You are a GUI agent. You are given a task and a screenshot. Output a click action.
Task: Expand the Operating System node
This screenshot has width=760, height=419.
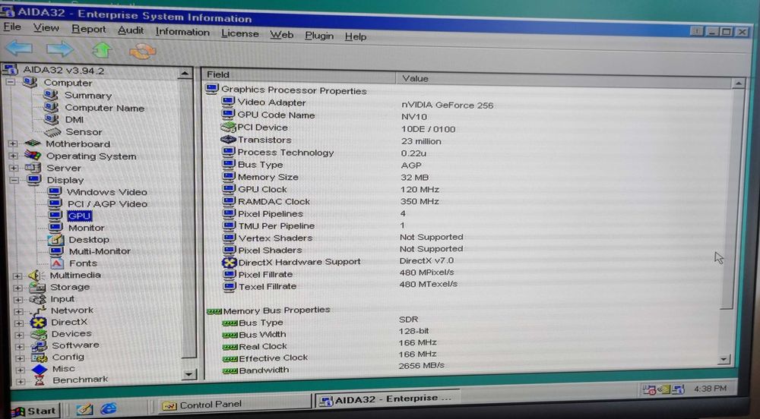(x=13, y=156)
